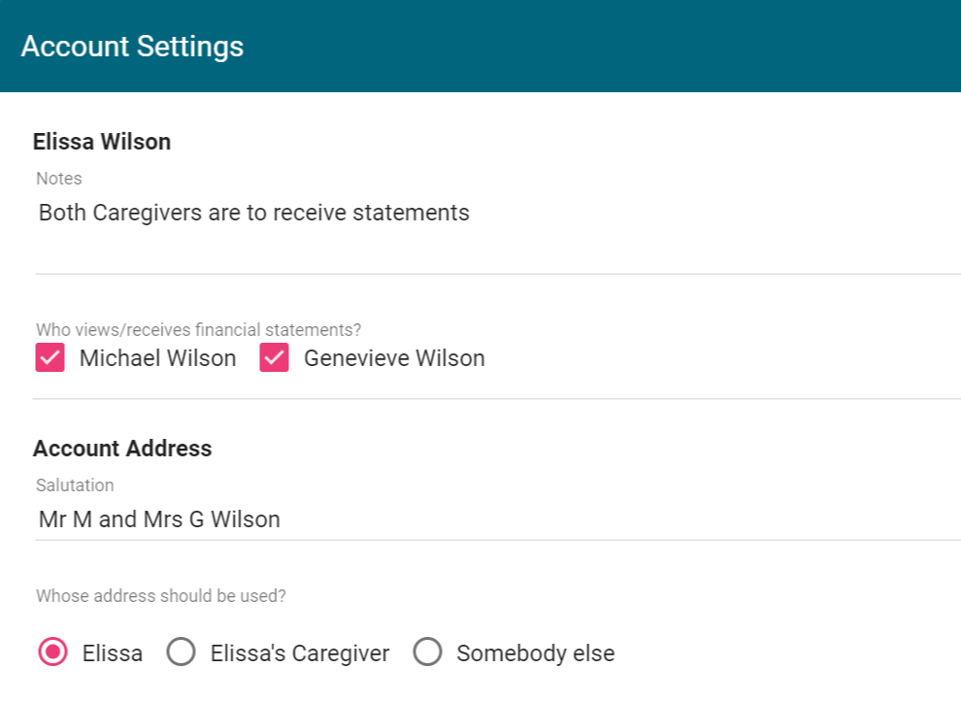
Task: Click the Account Settings header title
Action: coord(132,47)
